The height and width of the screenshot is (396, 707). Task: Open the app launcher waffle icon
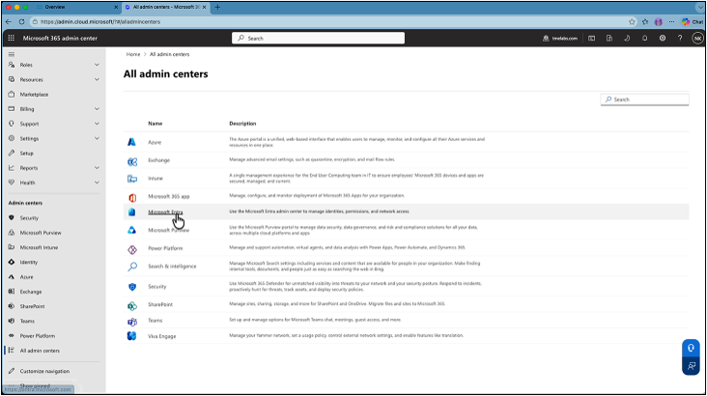[x=12, y=39]
